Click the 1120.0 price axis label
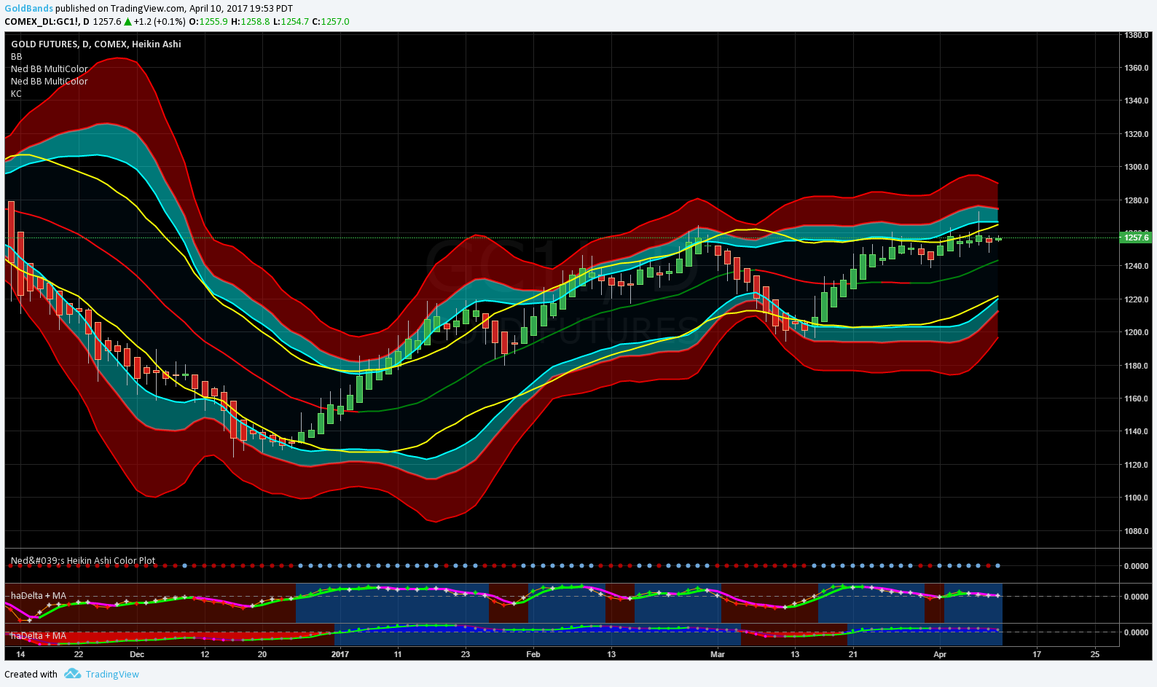The image size is (1157, 687). [x=1137, y=465]
